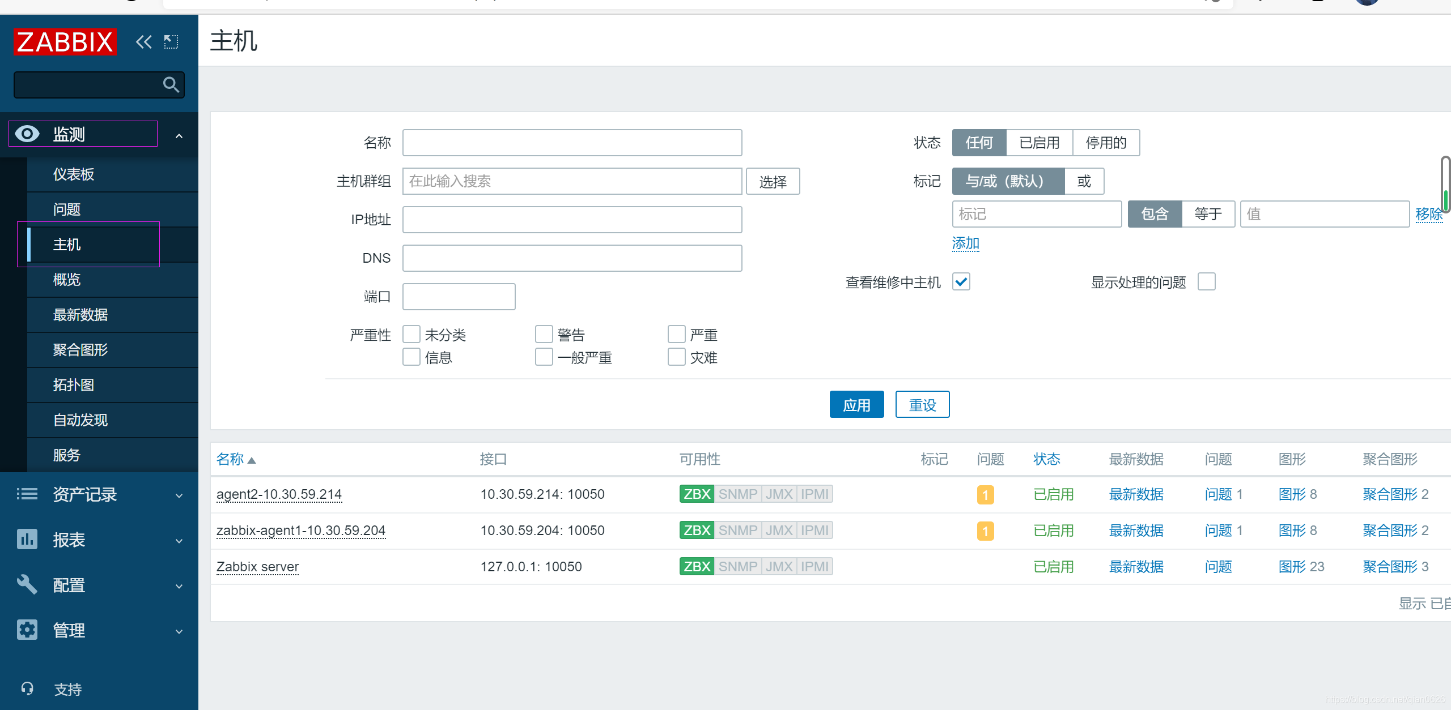1451x710 pixels.
Task: Check the 灾难 severity checkbox
Action: (677, 357)
